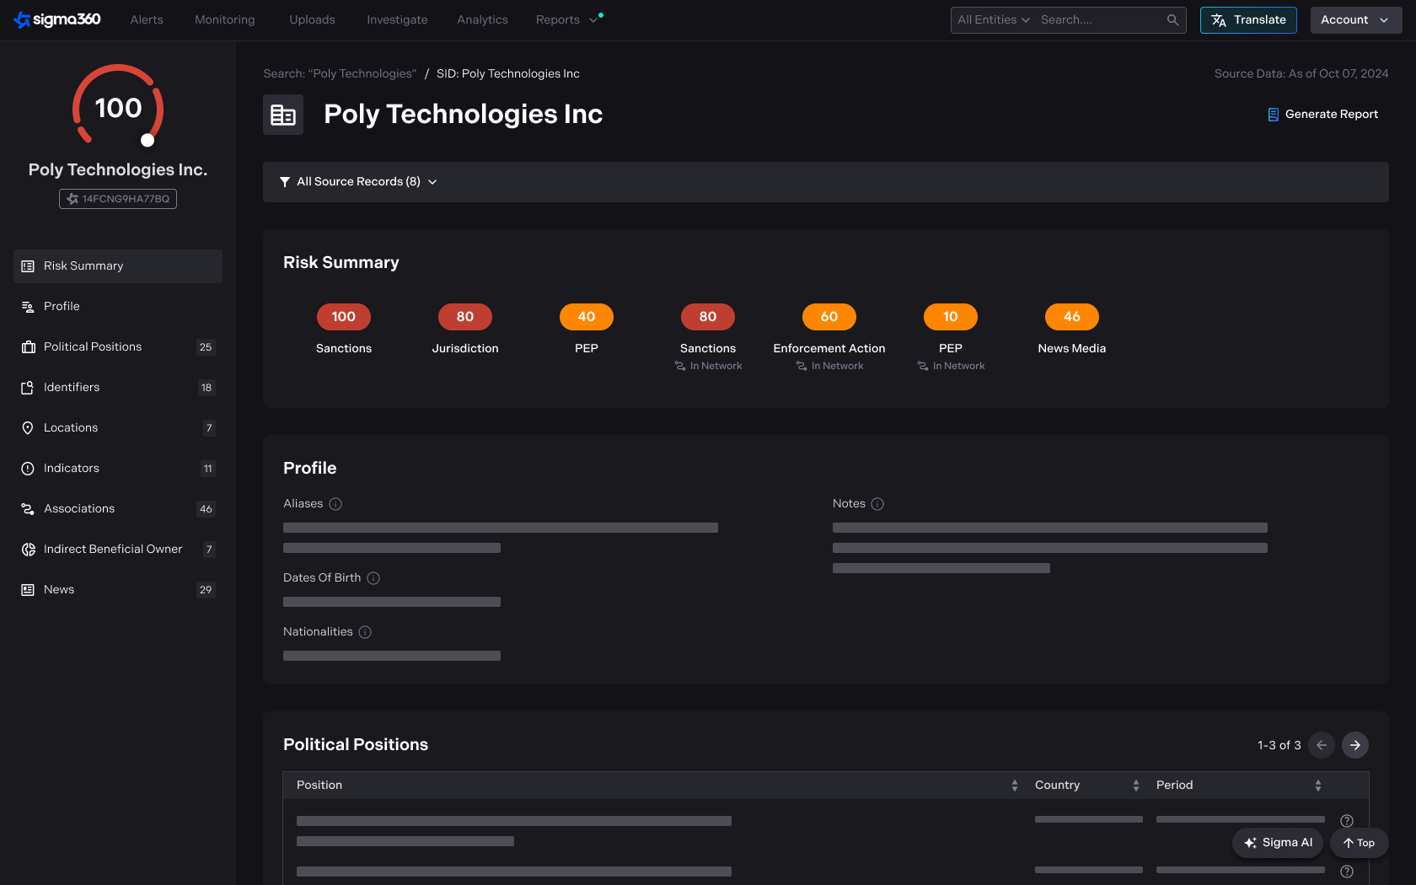Go to next page of Political Positions
This screenshot has height=885, width=1416.
1354,745
